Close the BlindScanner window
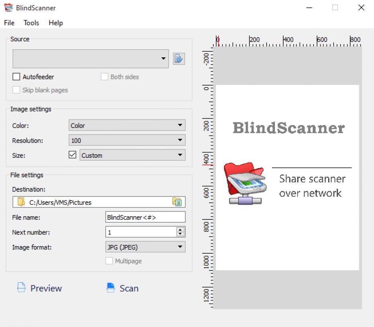374x327 pixels. [x=361, y=8]
